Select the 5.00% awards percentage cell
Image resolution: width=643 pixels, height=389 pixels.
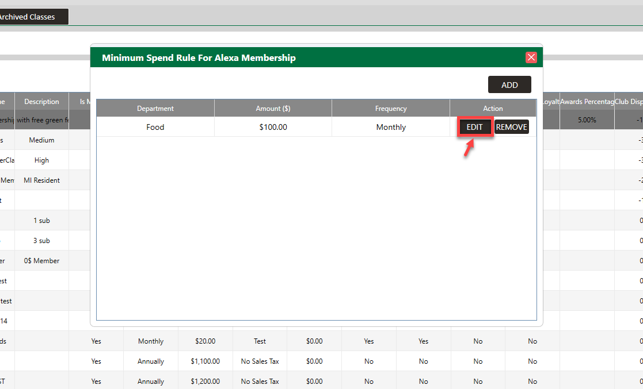click(587, 120)
